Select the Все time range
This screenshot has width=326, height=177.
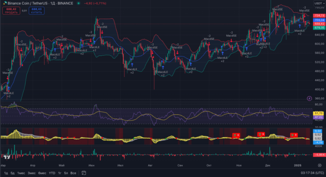(73, 173)
